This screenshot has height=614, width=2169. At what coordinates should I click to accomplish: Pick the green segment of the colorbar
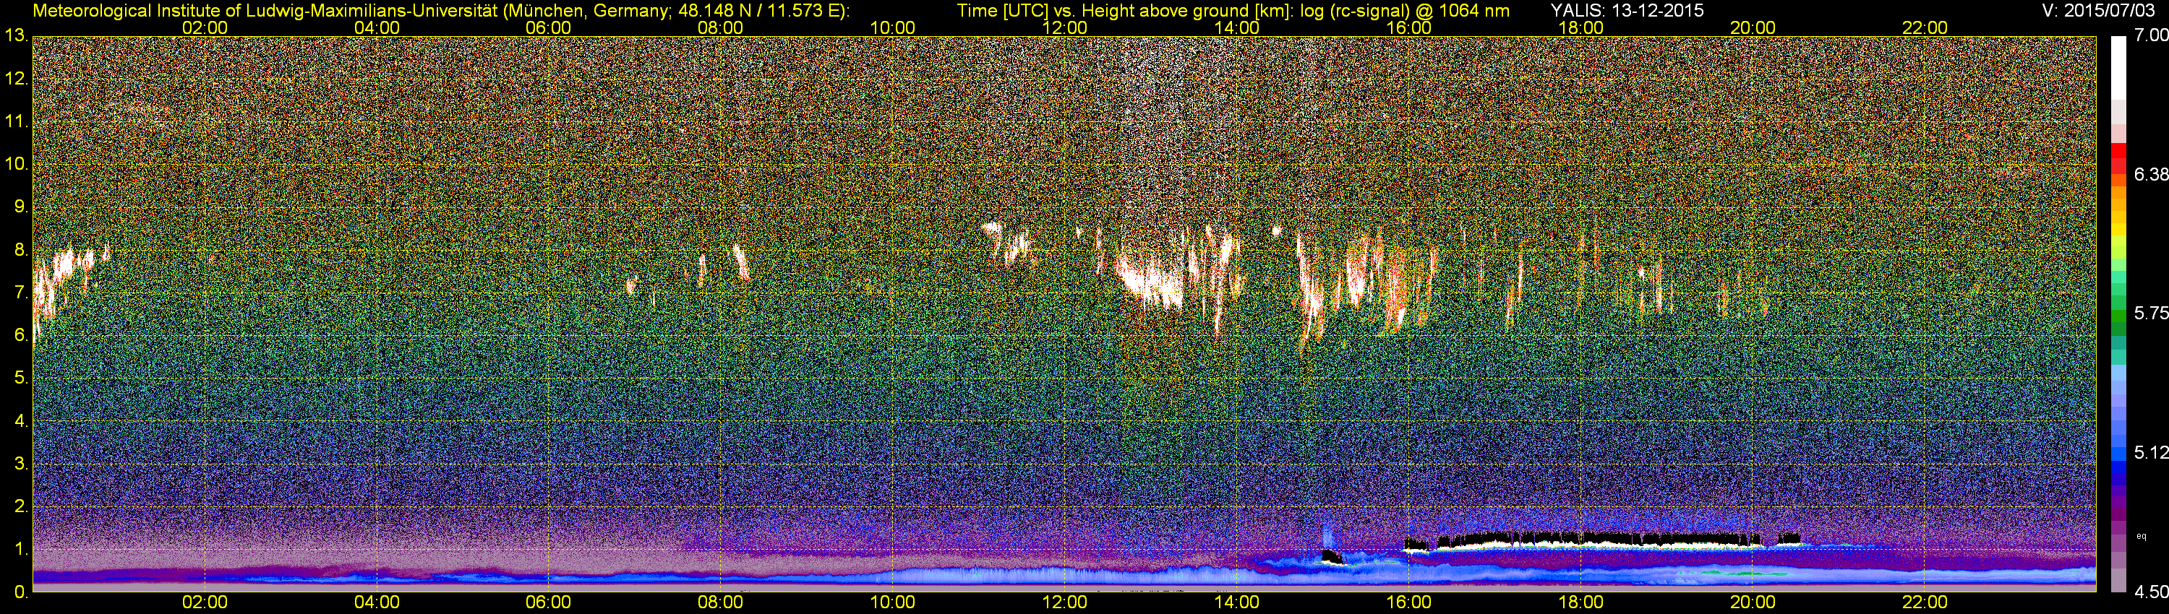coord(2118,318)
